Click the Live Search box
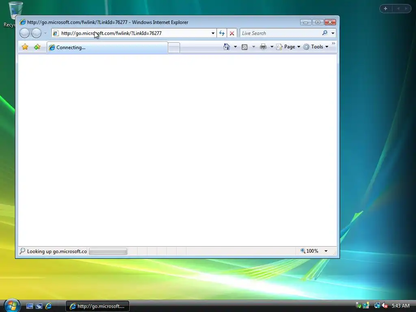This screenshot has width=416, height=312. tap(280, 33)
